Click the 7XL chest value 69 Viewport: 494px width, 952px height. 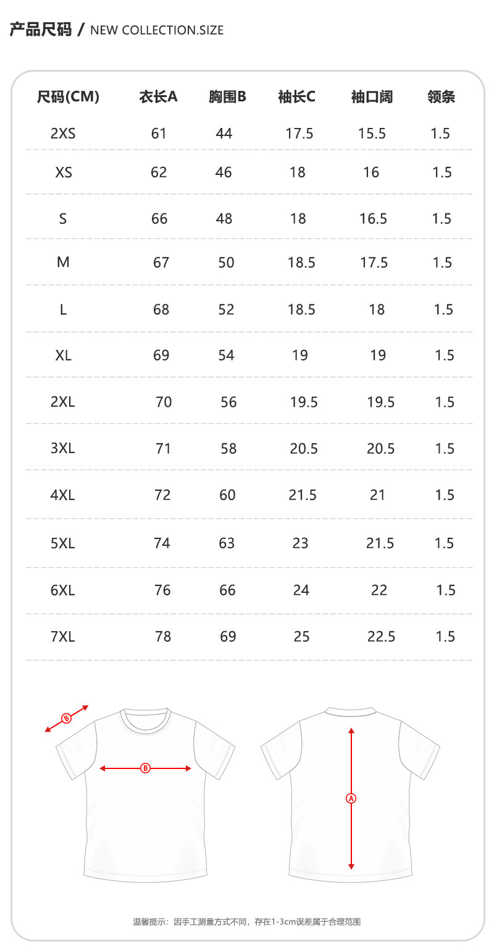[228, 636]
